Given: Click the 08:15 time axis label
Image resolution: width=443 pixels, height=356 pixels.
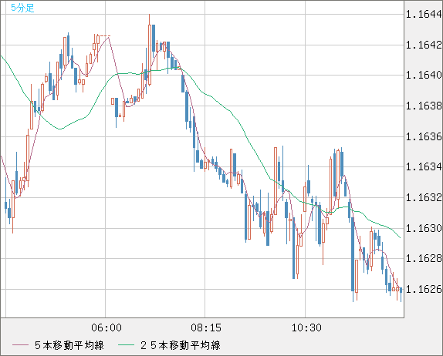Looking at the screenshot, I should [206, 327].
